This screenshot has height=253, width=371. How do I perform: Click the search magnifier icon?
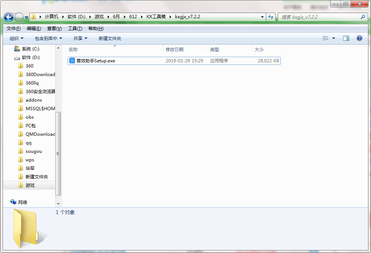click(x=363, y=17)
